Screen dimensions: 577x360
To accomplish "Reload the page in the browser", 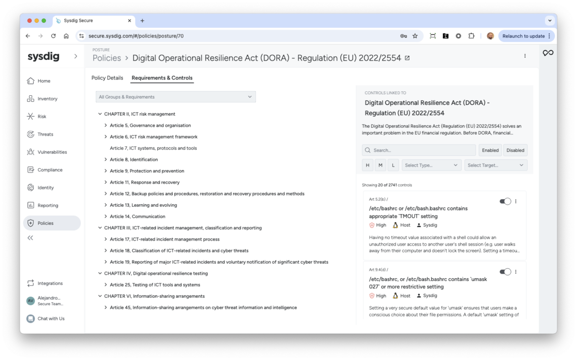I will coord(53,36).
